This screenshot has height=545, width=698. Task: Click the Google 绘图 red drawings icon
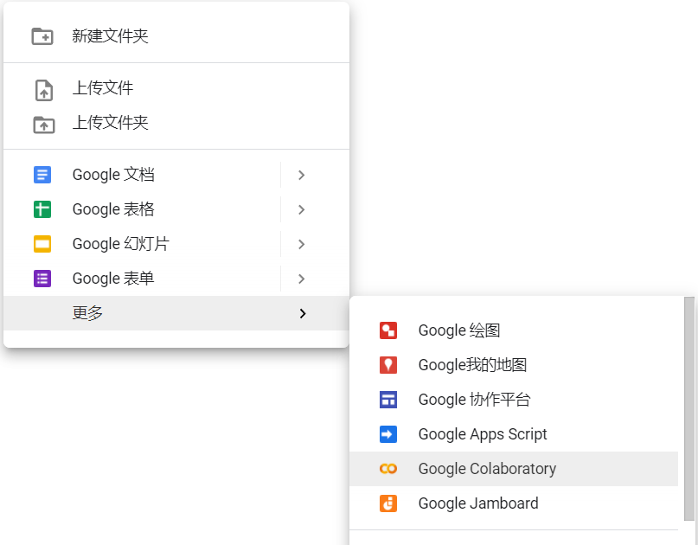coord(389,330)
